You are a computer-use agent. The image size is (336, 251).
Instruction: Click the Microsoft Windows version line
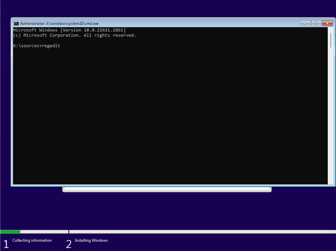(x=70, y=30)
